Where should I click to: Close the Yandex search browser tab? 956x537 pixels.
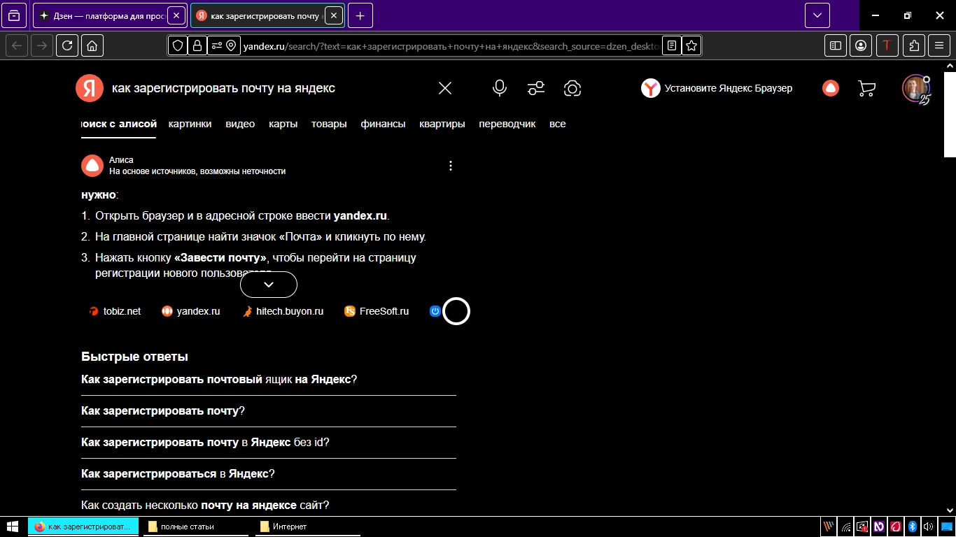pos(334,15)
